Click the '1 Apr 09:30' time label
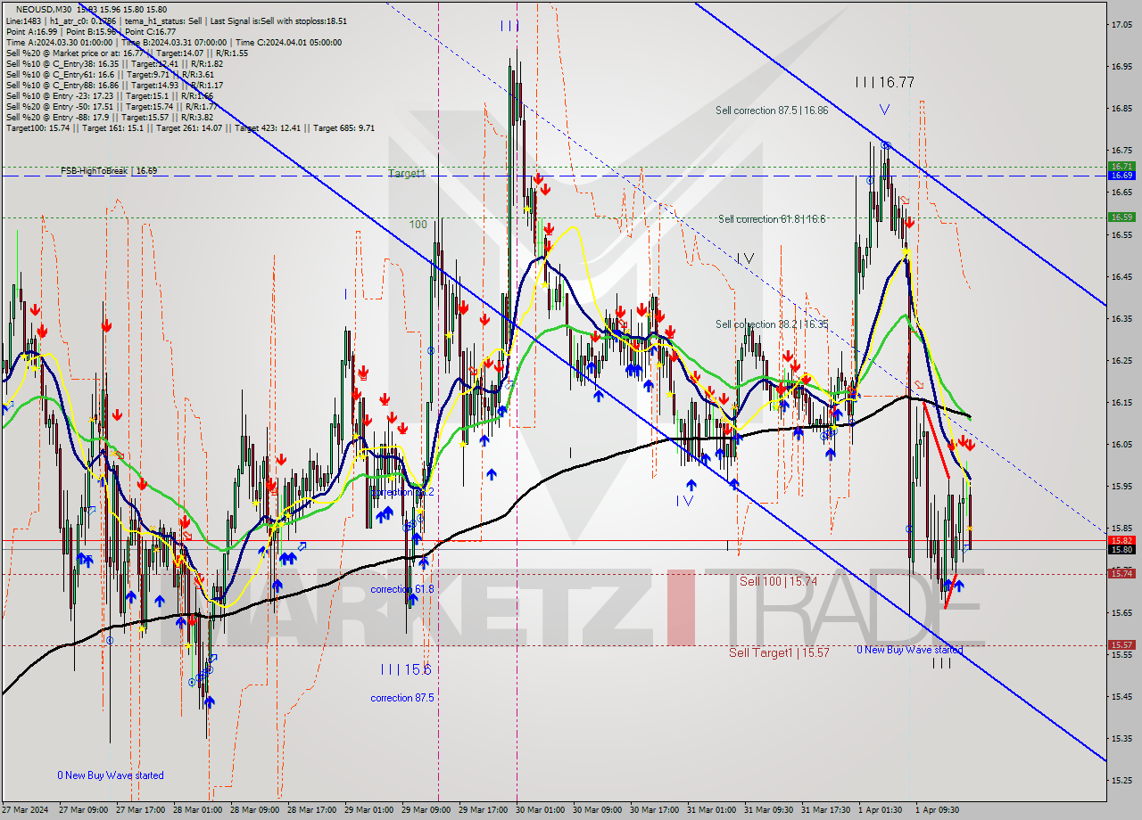This screenshot has width=1142, height=820. click(x=938, y=810)
